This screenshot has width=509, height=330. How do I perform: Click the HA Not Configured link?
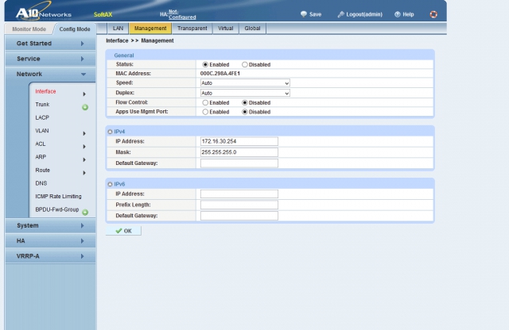coord(182,14)
